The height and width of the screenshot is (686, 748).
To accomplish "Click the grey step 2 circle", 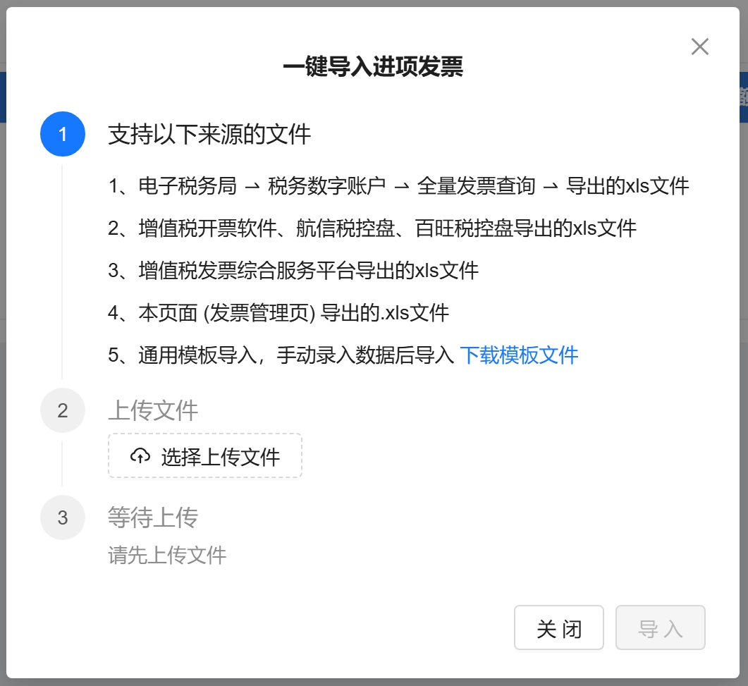I will [63, 410].
